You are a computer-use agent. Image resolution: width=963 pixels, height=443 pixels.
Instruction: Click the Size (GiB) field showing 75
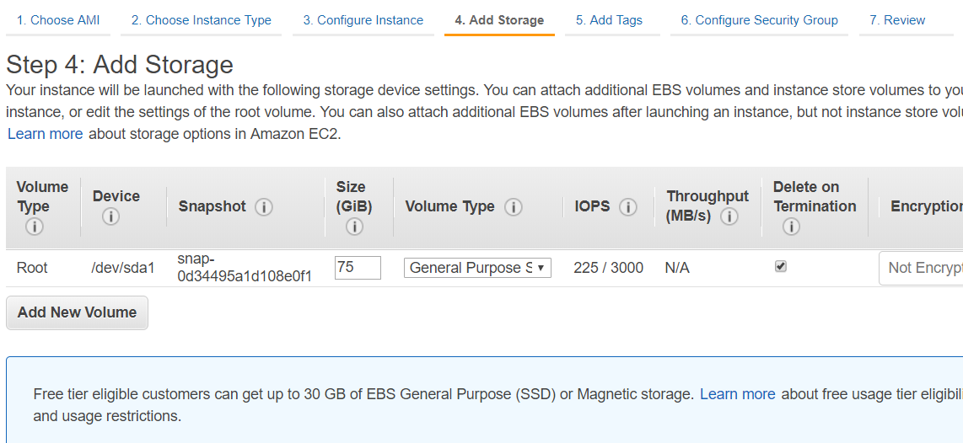tap(358, 268)
